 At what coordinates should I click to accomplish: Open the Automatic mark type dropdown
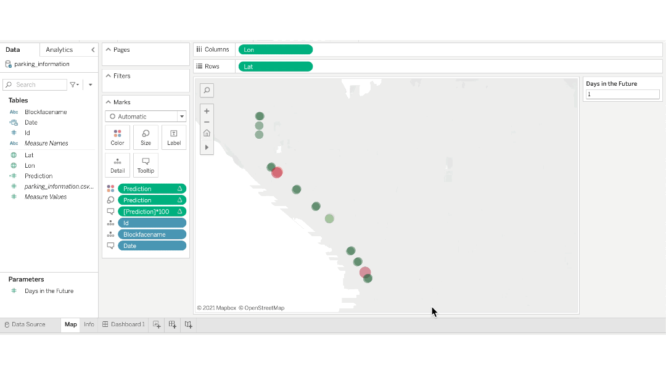182,116
